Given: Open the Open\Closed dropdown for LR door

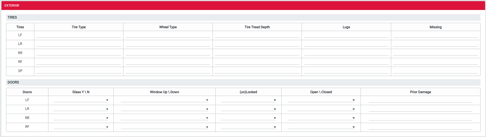Looking at the screenshot, I should tap(321, 109).
